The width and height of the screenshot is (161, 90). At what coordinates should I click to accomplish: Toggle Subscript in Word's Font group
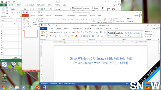[x=62, y=36]
